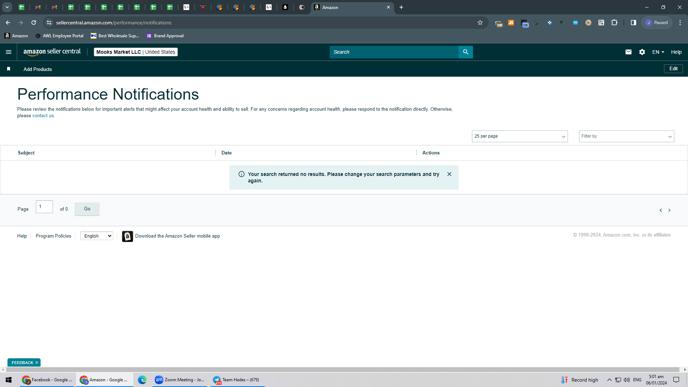Open the settings gear icon
This screenshot has height=387, width=688.
pos(642,52)
